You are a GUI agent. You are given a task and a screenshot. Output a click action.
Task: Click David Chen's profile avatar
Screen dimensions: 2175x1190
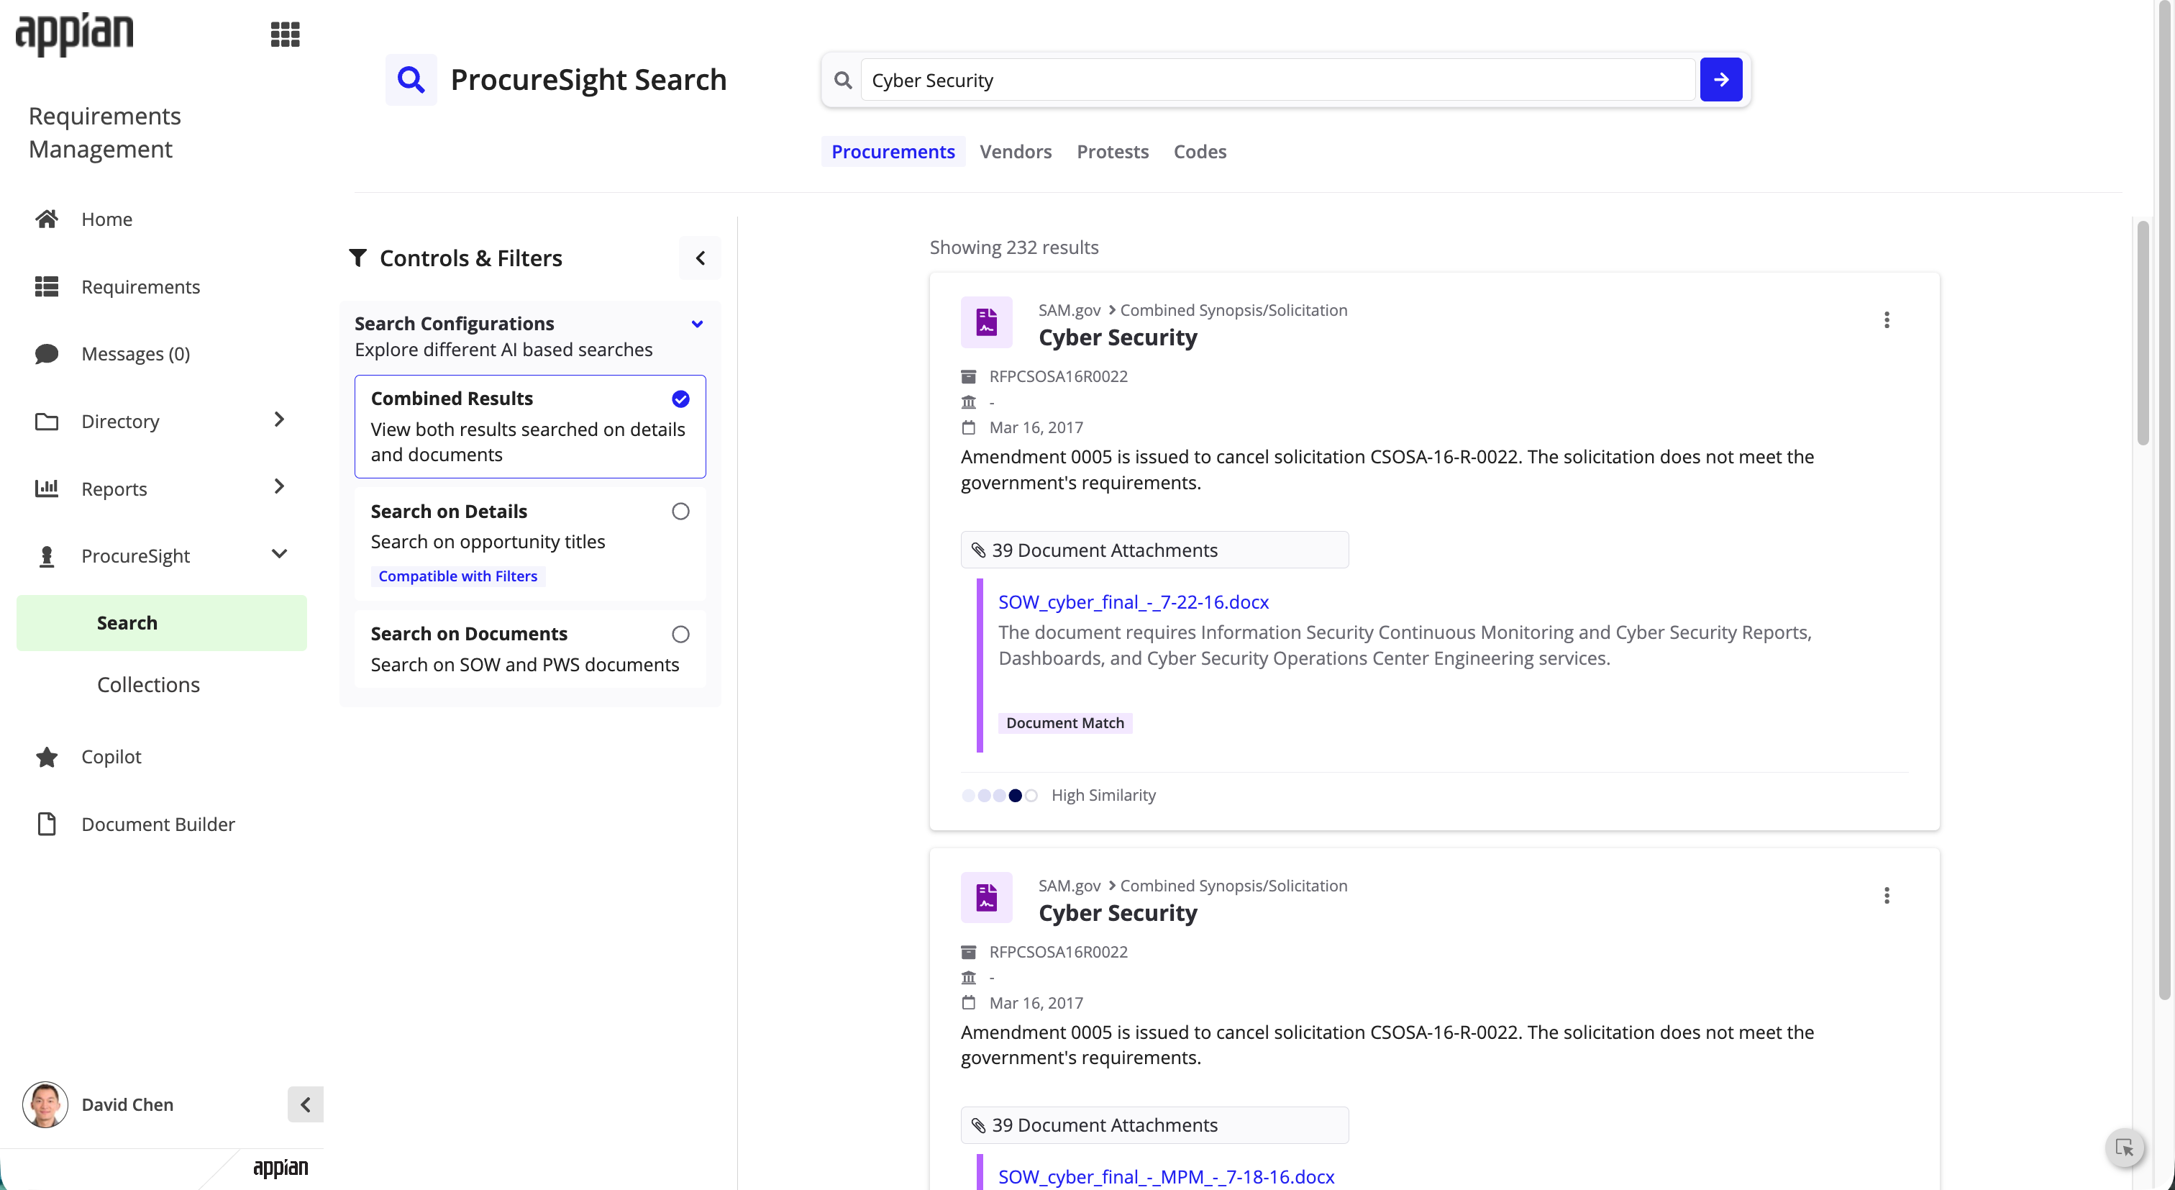point(45,1104)
